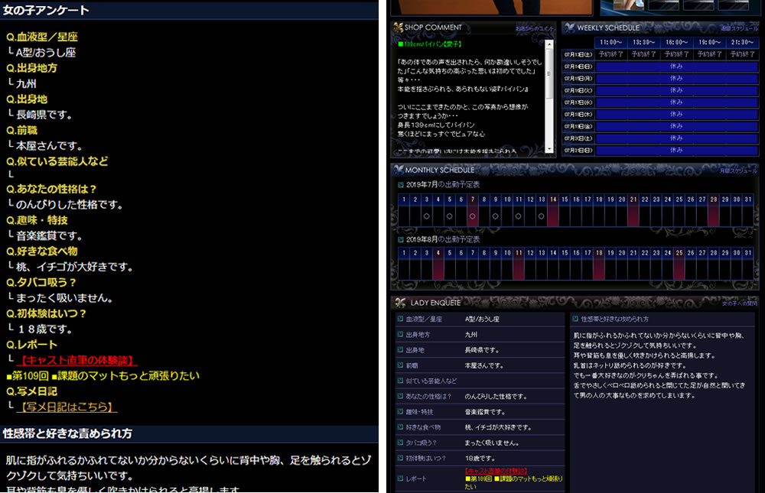This screenshot has height=493, width=765.
Task: Click Q.前職 in the left questionnaire
Action: [21, 131]
